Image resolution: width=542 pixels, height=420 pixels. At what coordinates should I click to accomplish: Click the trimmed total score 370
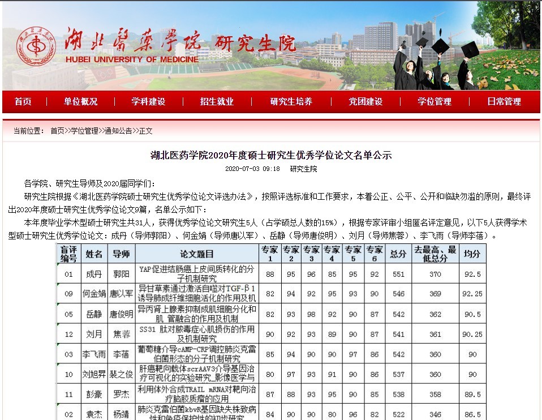click(x=435, y=274)
